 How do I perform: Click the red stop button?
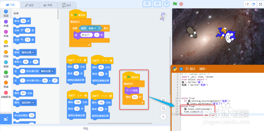181,4
